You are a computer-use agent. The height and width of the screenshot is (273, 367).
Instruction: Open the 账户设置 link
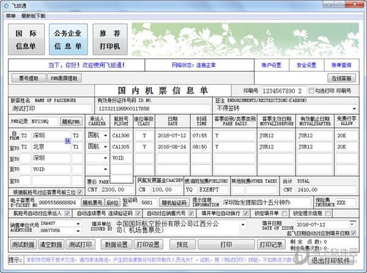(x=272, y=65)
